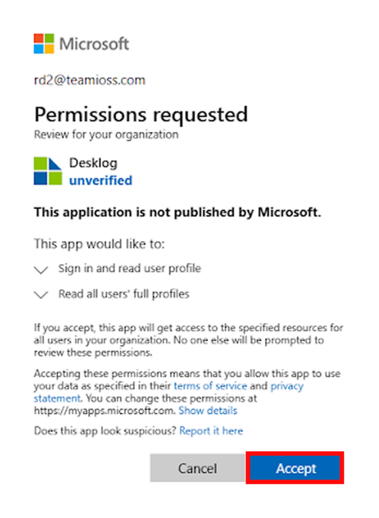This screenshot has width=379, height=518.
Task: Open the terms of service link
Action: click(x=210, y=386)
